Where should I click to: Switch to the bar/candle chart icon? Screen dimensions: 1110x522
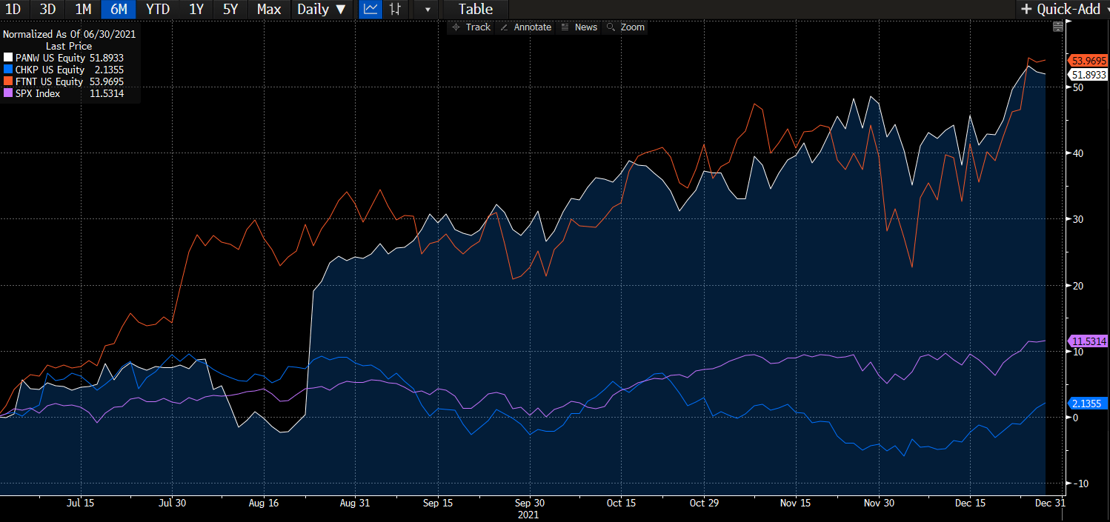coord(396,10)
